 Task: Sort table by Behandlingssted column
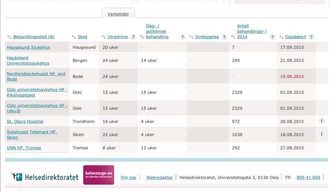click(34, 37)
